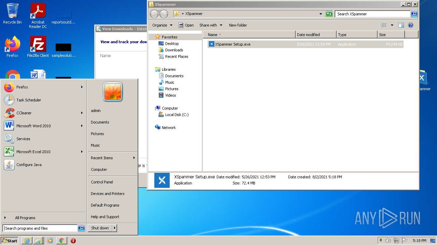Viewport: 437px width, 245px height.
Task: Open Task Scheduler from Start menu
Action: point(43,100)
